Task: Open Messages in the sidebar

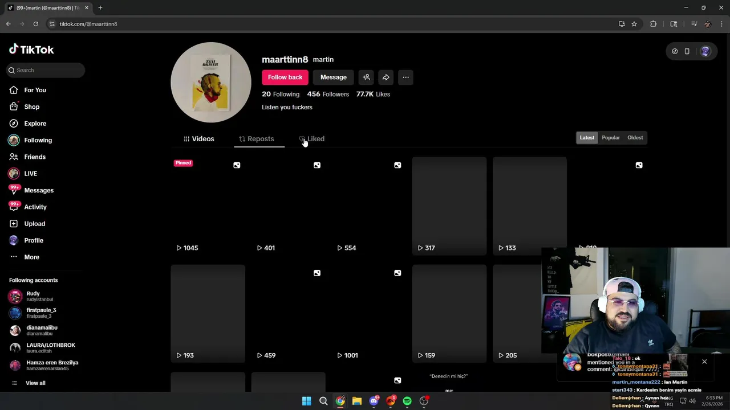Action: (x=31, y=190)
